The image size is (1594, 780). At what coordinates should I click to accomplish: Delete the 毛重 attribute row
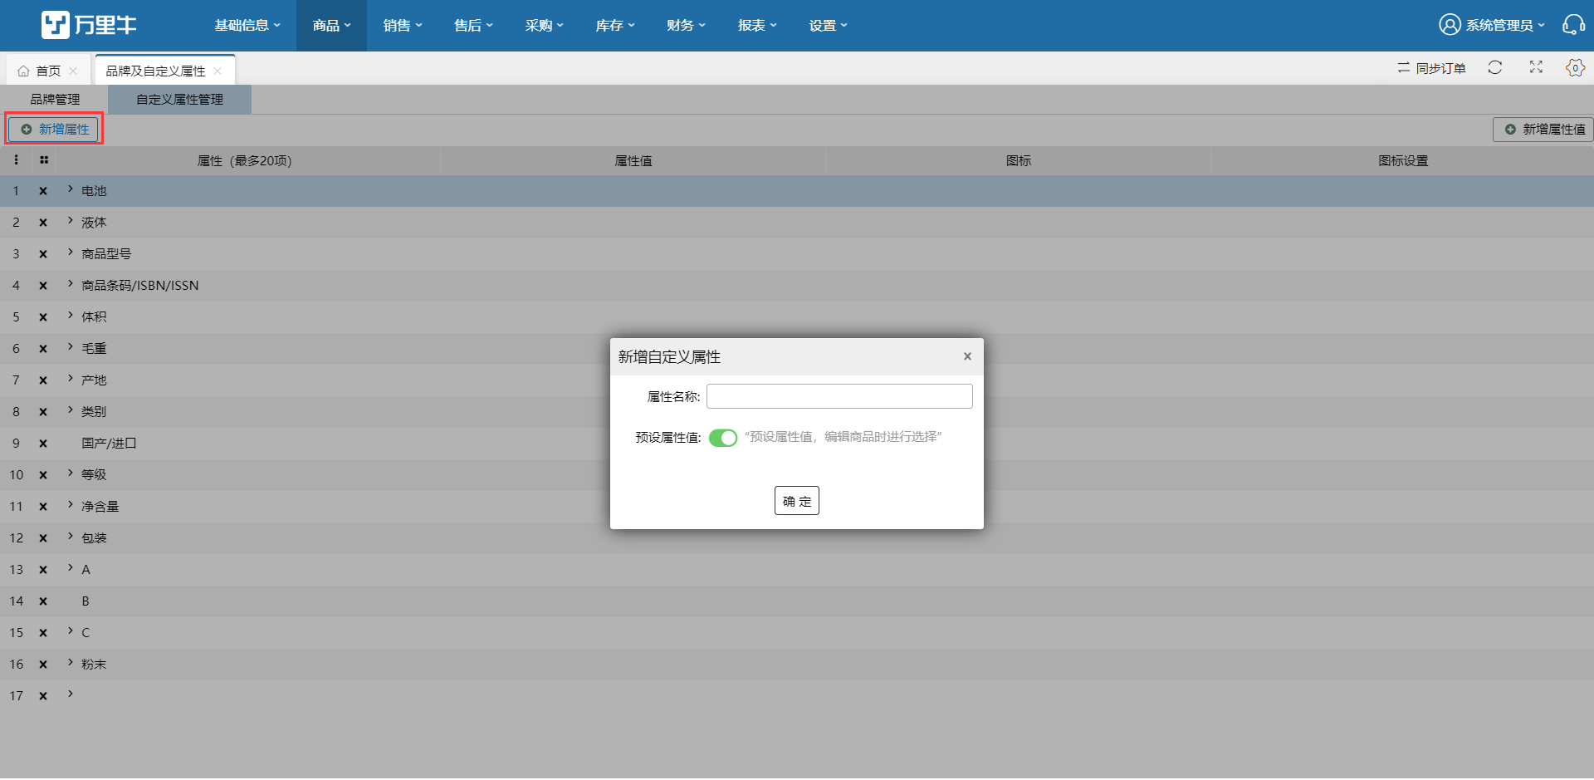click(x=43, y=349)
